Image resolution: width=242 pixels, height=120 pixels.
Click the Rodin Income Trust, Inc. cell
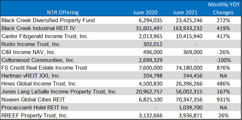pos(31,44)
